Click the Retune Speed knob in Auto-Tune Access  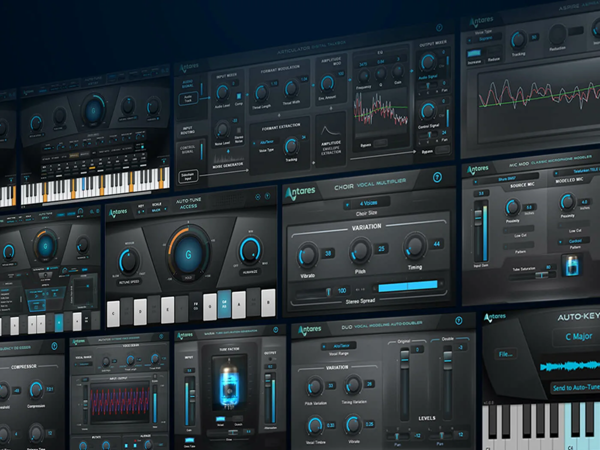pos(128,261)
